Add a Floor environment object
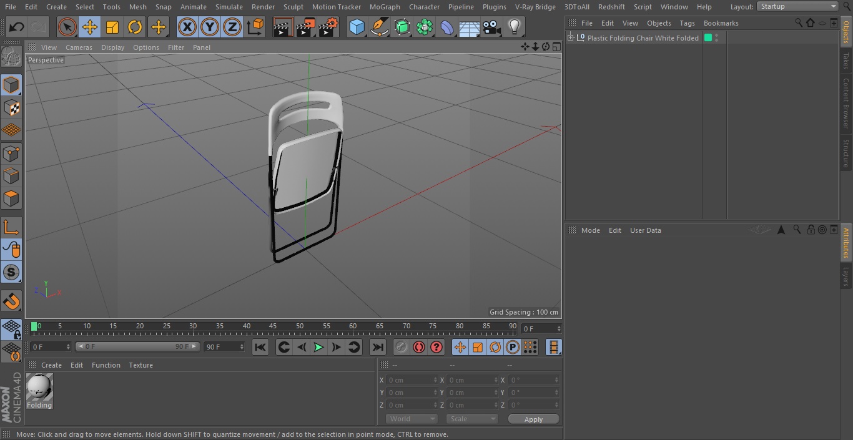The image size is (853, 440). [470, 27]
